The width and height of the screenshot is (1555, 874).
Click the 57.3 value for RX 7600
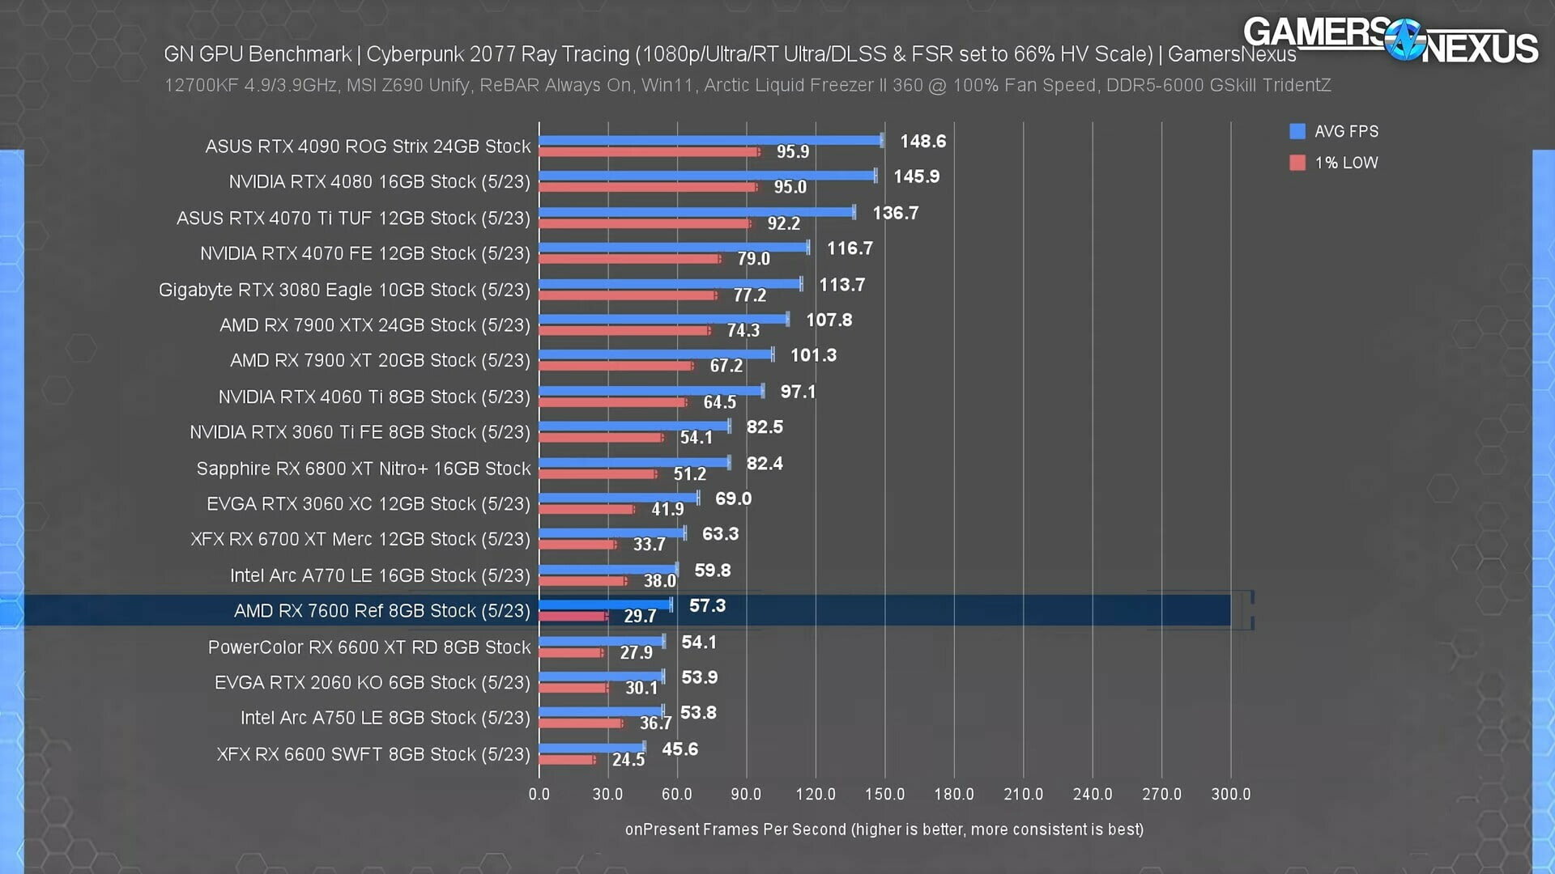pos(707,606)
